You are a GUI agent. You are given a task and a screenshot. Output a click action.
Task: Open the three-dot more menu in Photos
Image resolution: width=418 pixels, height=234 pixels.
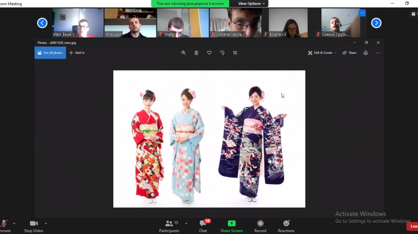(378, 53)
